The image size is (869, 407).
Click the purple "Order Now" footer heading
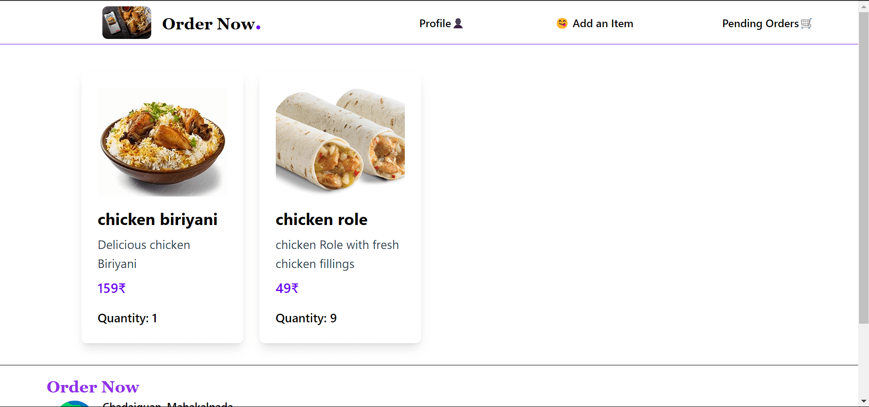(x=93, y=387)
